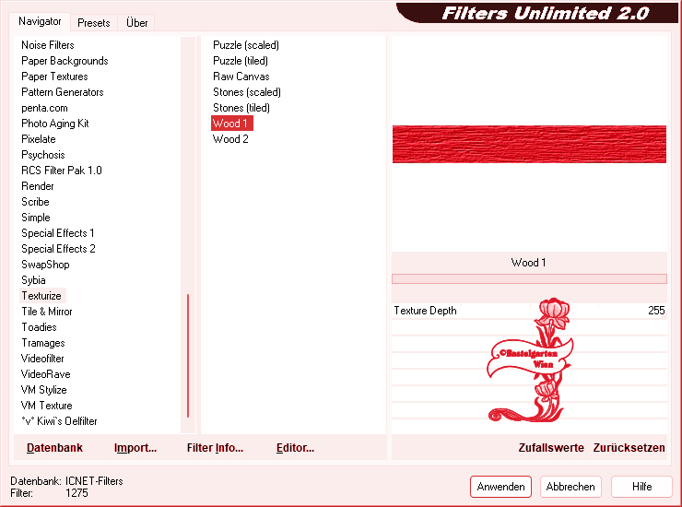Select Special Effects 2 category

[x=58, y=249]
